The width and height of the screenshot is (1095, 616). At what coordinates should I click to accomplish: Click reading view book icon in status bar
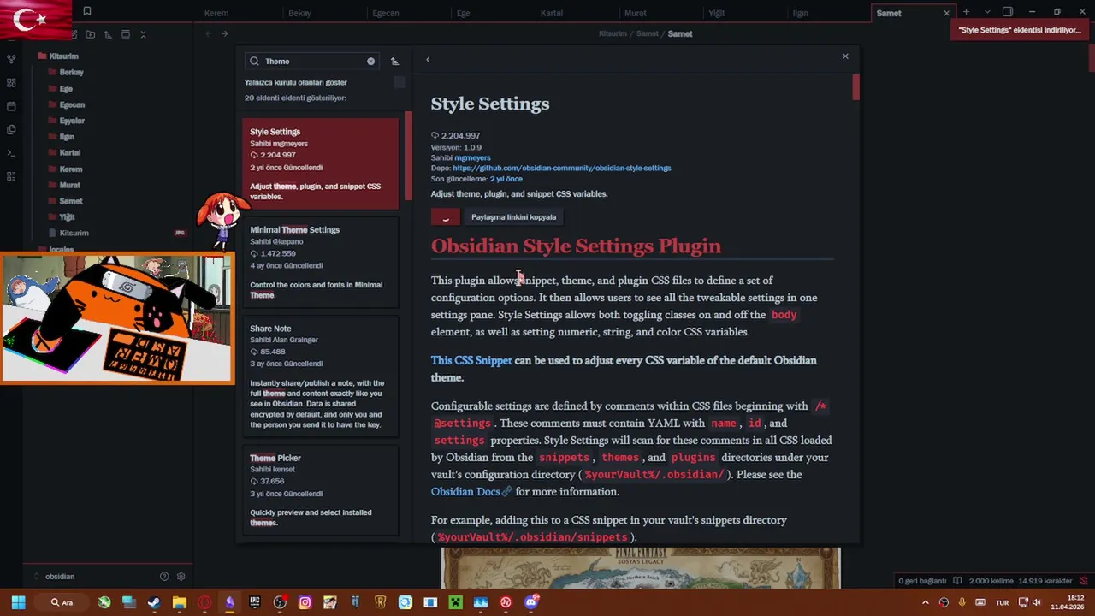point(957,581)
